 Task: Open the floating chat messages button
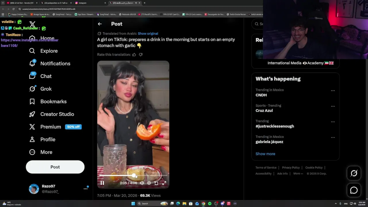tap(354, 190)
